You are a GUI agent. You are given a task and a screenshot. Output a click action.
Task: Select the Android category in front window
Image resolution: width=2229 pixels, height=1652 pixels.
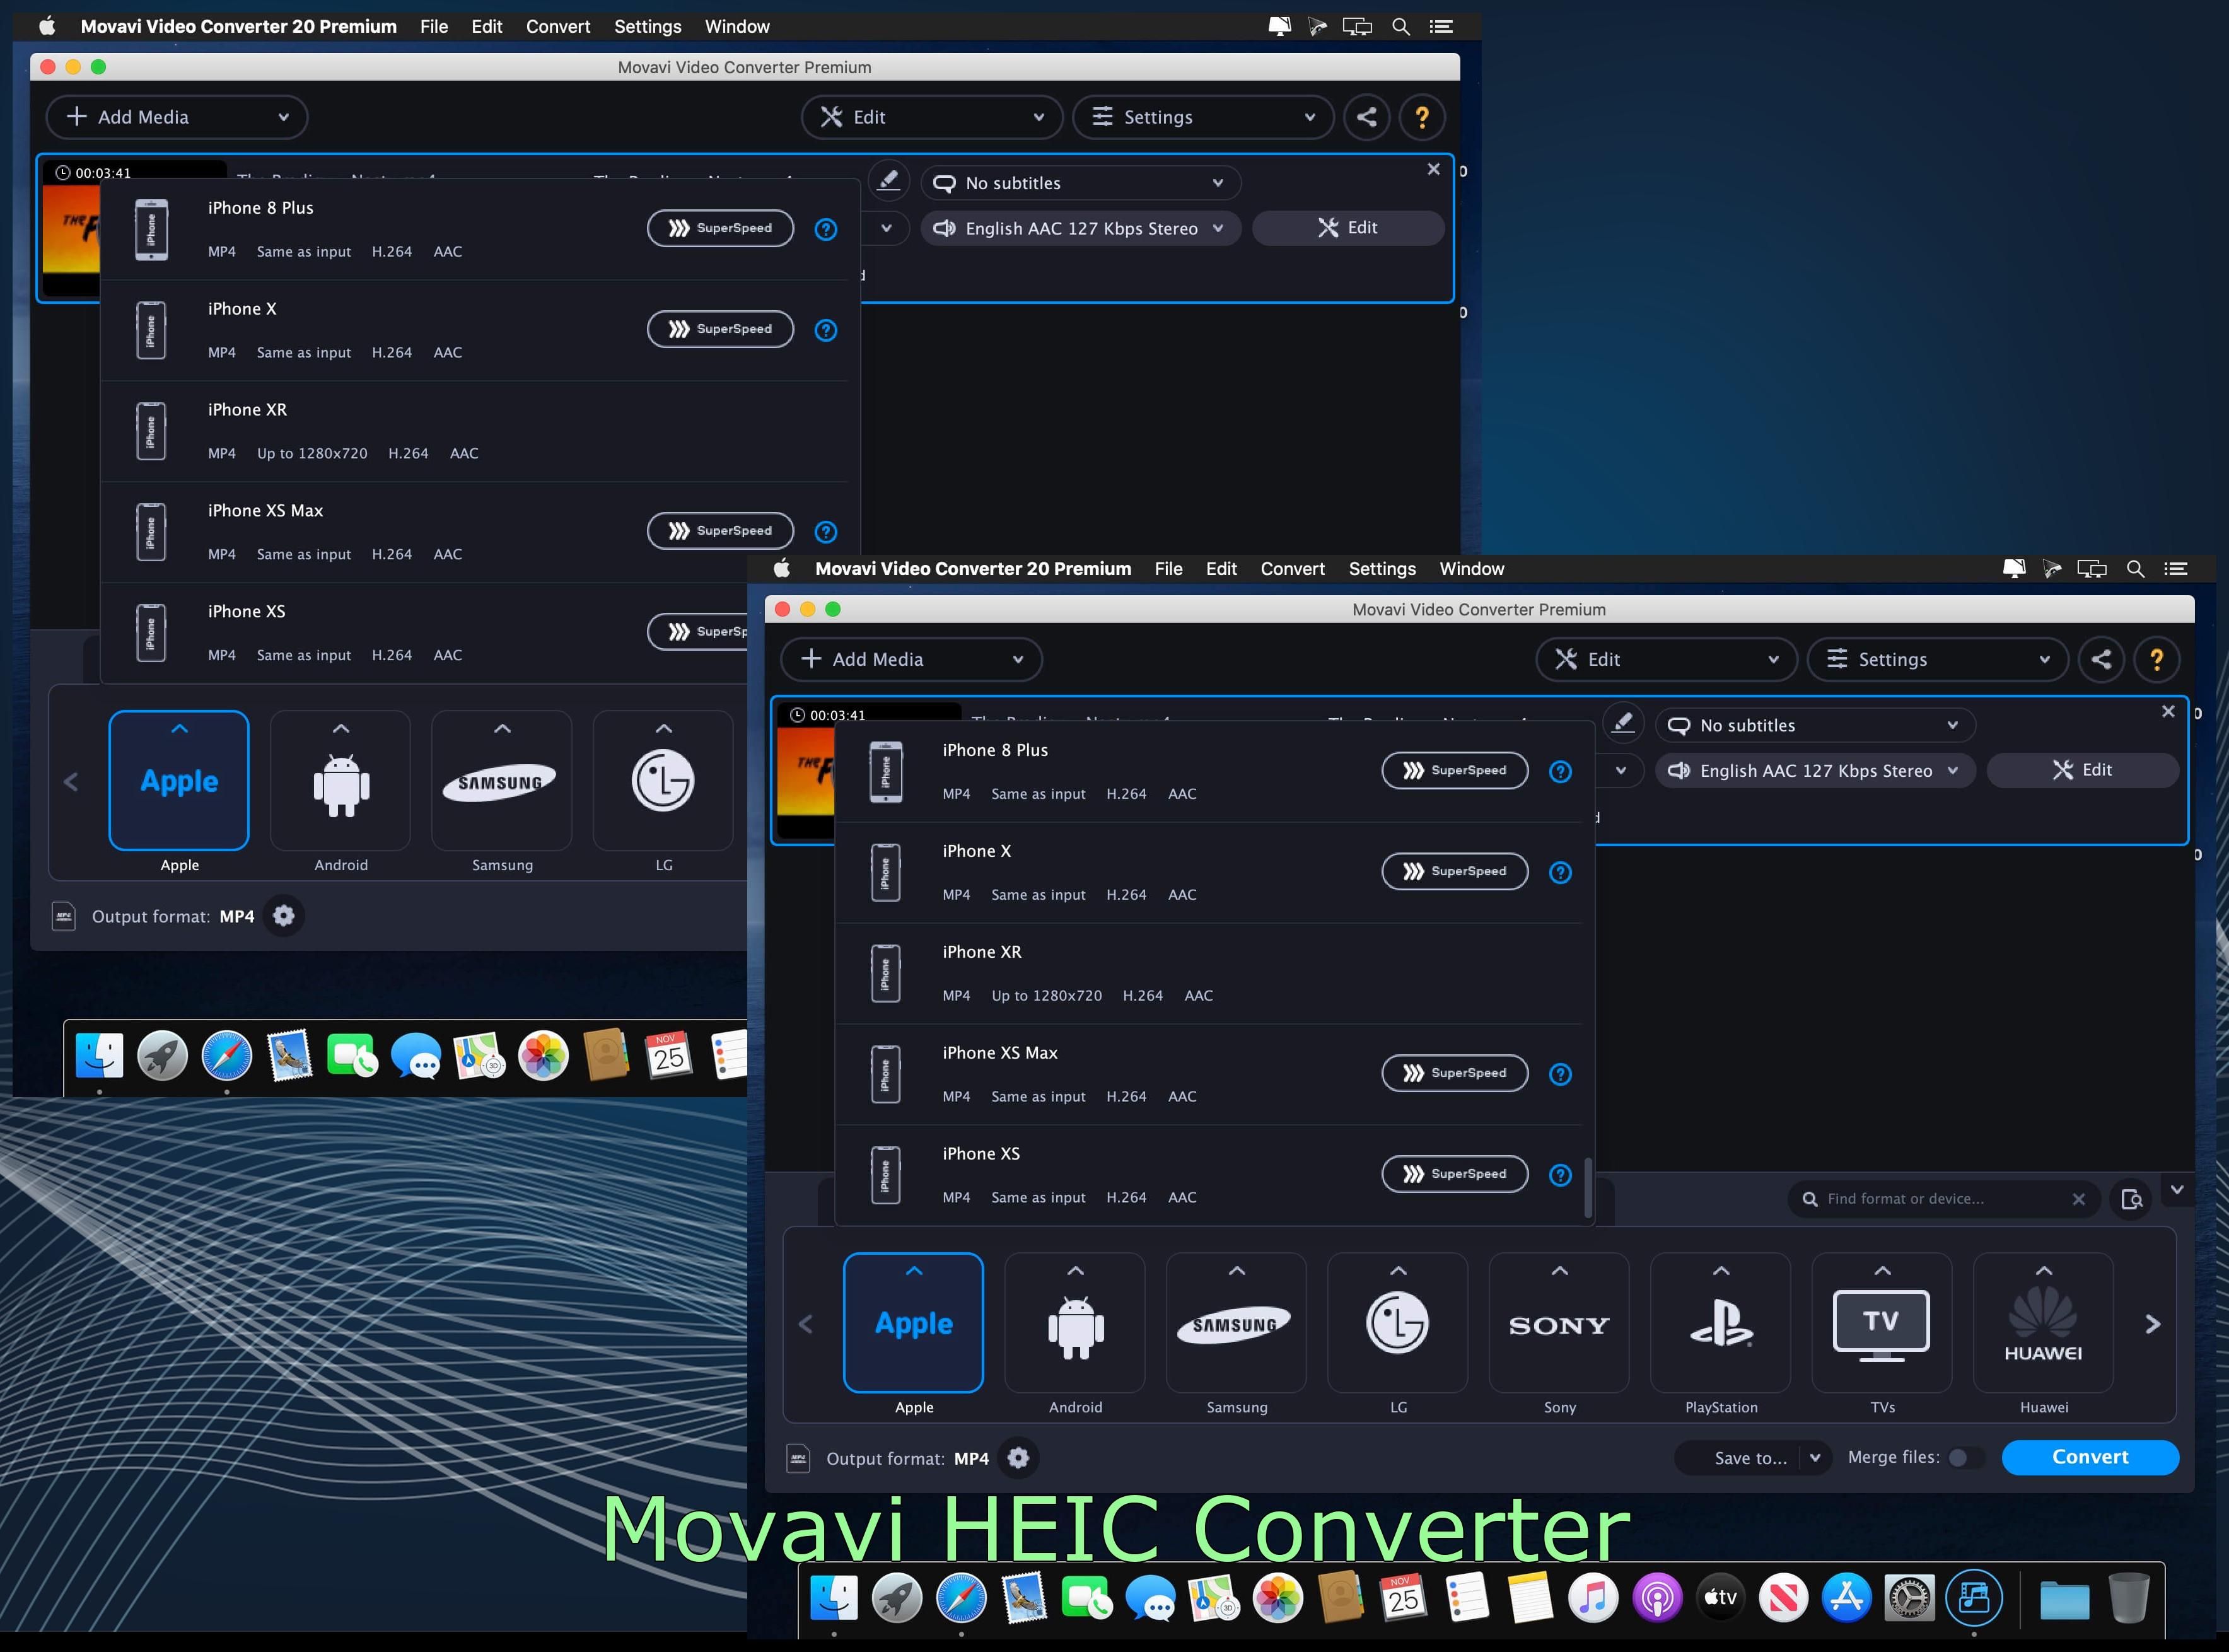tap(1075, 1322)
